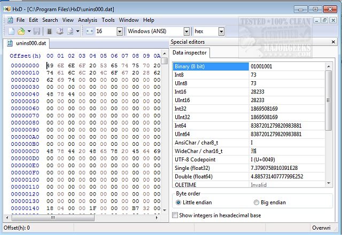
Task: Close the inner document window
Action: pyautogui.click(x=333, y=20)
